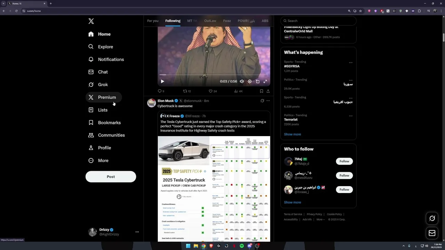Share the video post
This screenshot has width=445, height=250.
(x=268, y=91)
